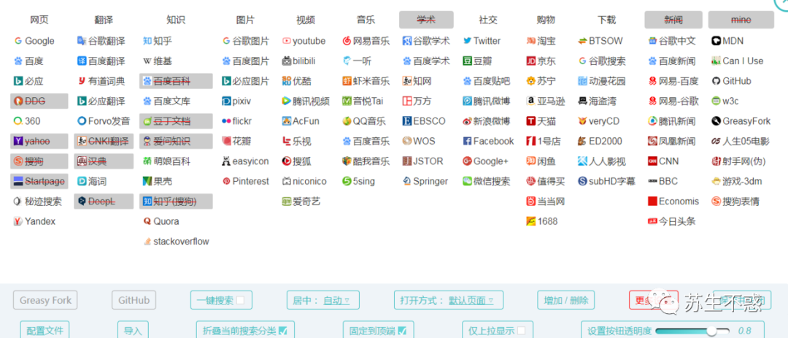Viewport: 788px width, 338px height.
Task: Click the 0.8 transparency value
Action: (745, 331)
